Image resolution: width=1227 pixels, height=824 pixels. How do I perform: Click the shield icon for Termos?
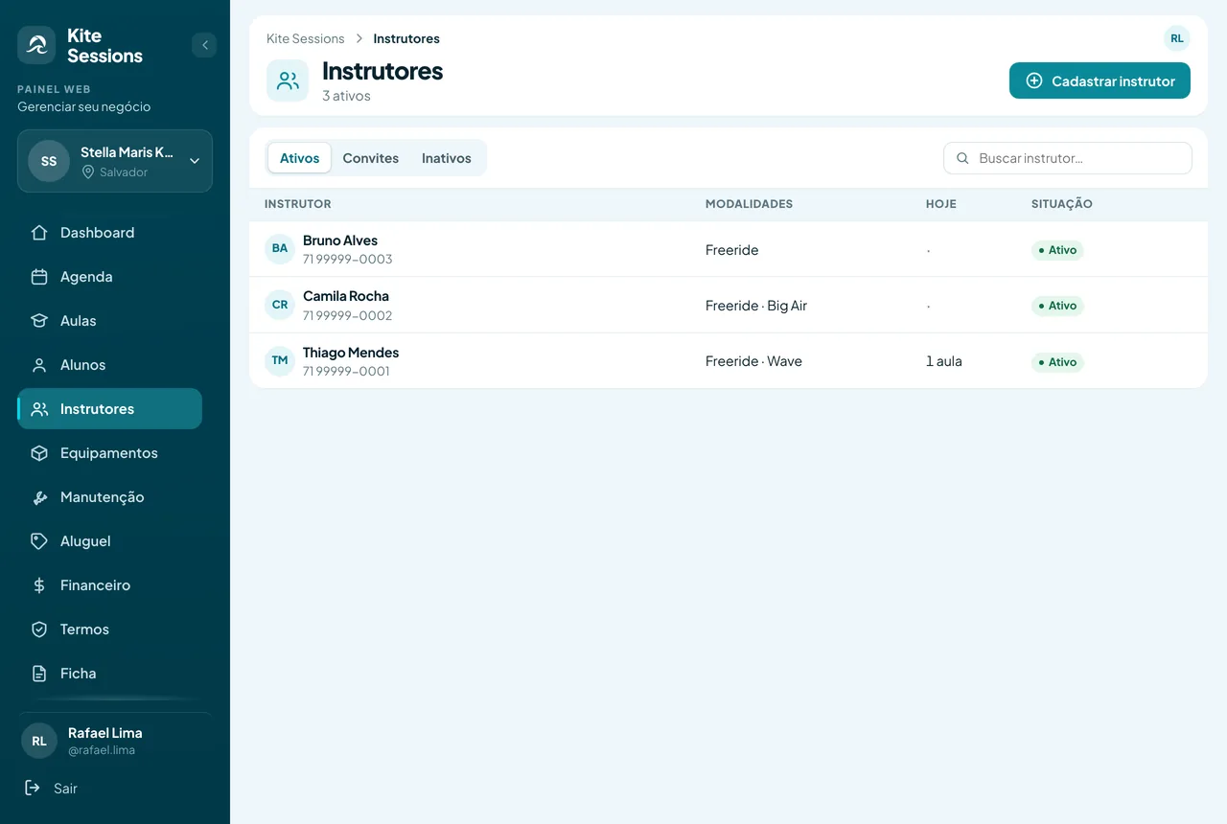pyautogui.click(x=39, y=629)
